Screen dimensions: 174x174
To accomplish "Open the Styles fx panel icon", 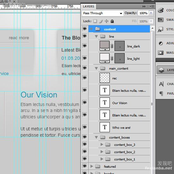I will [160, 29].
